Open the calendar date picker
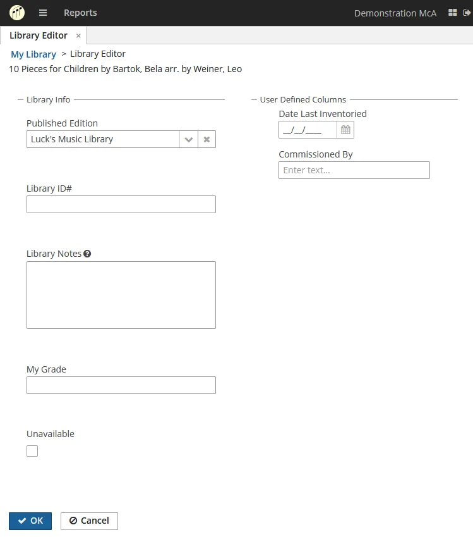Viewport: 473px width, 537px height. pos(345,130)
